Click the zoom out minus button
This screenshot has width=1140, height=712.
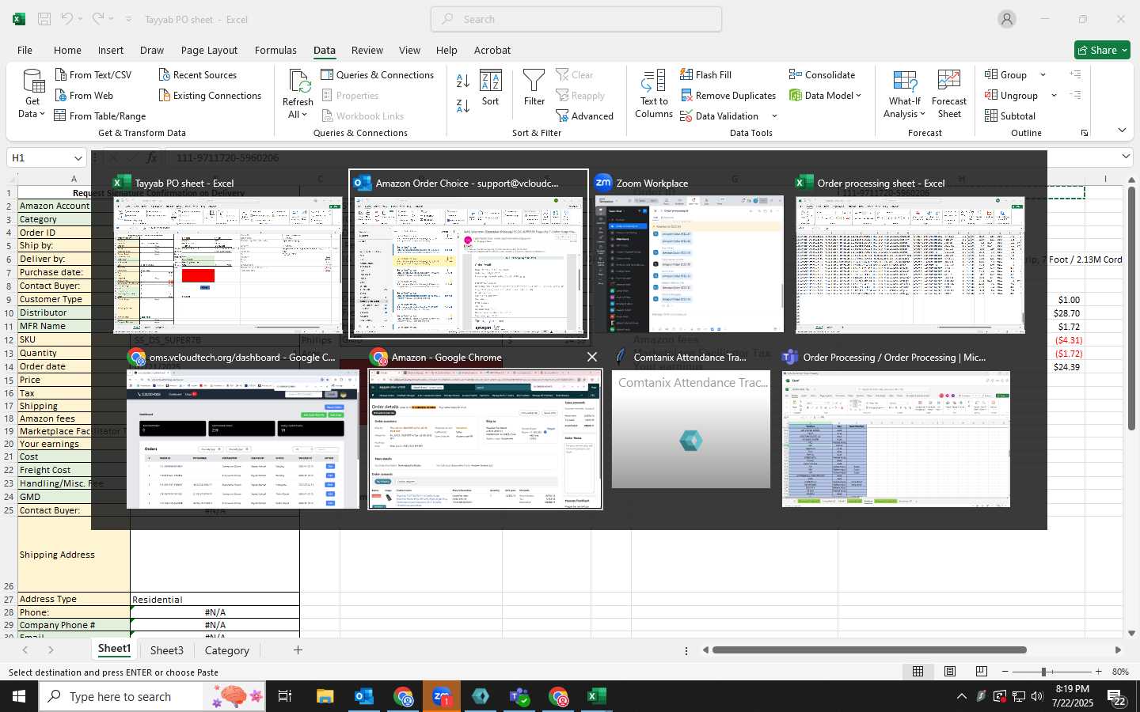(x=1005, y=672)
